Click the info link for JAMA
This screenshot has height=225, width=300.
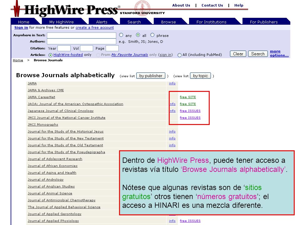coord(172,83)
